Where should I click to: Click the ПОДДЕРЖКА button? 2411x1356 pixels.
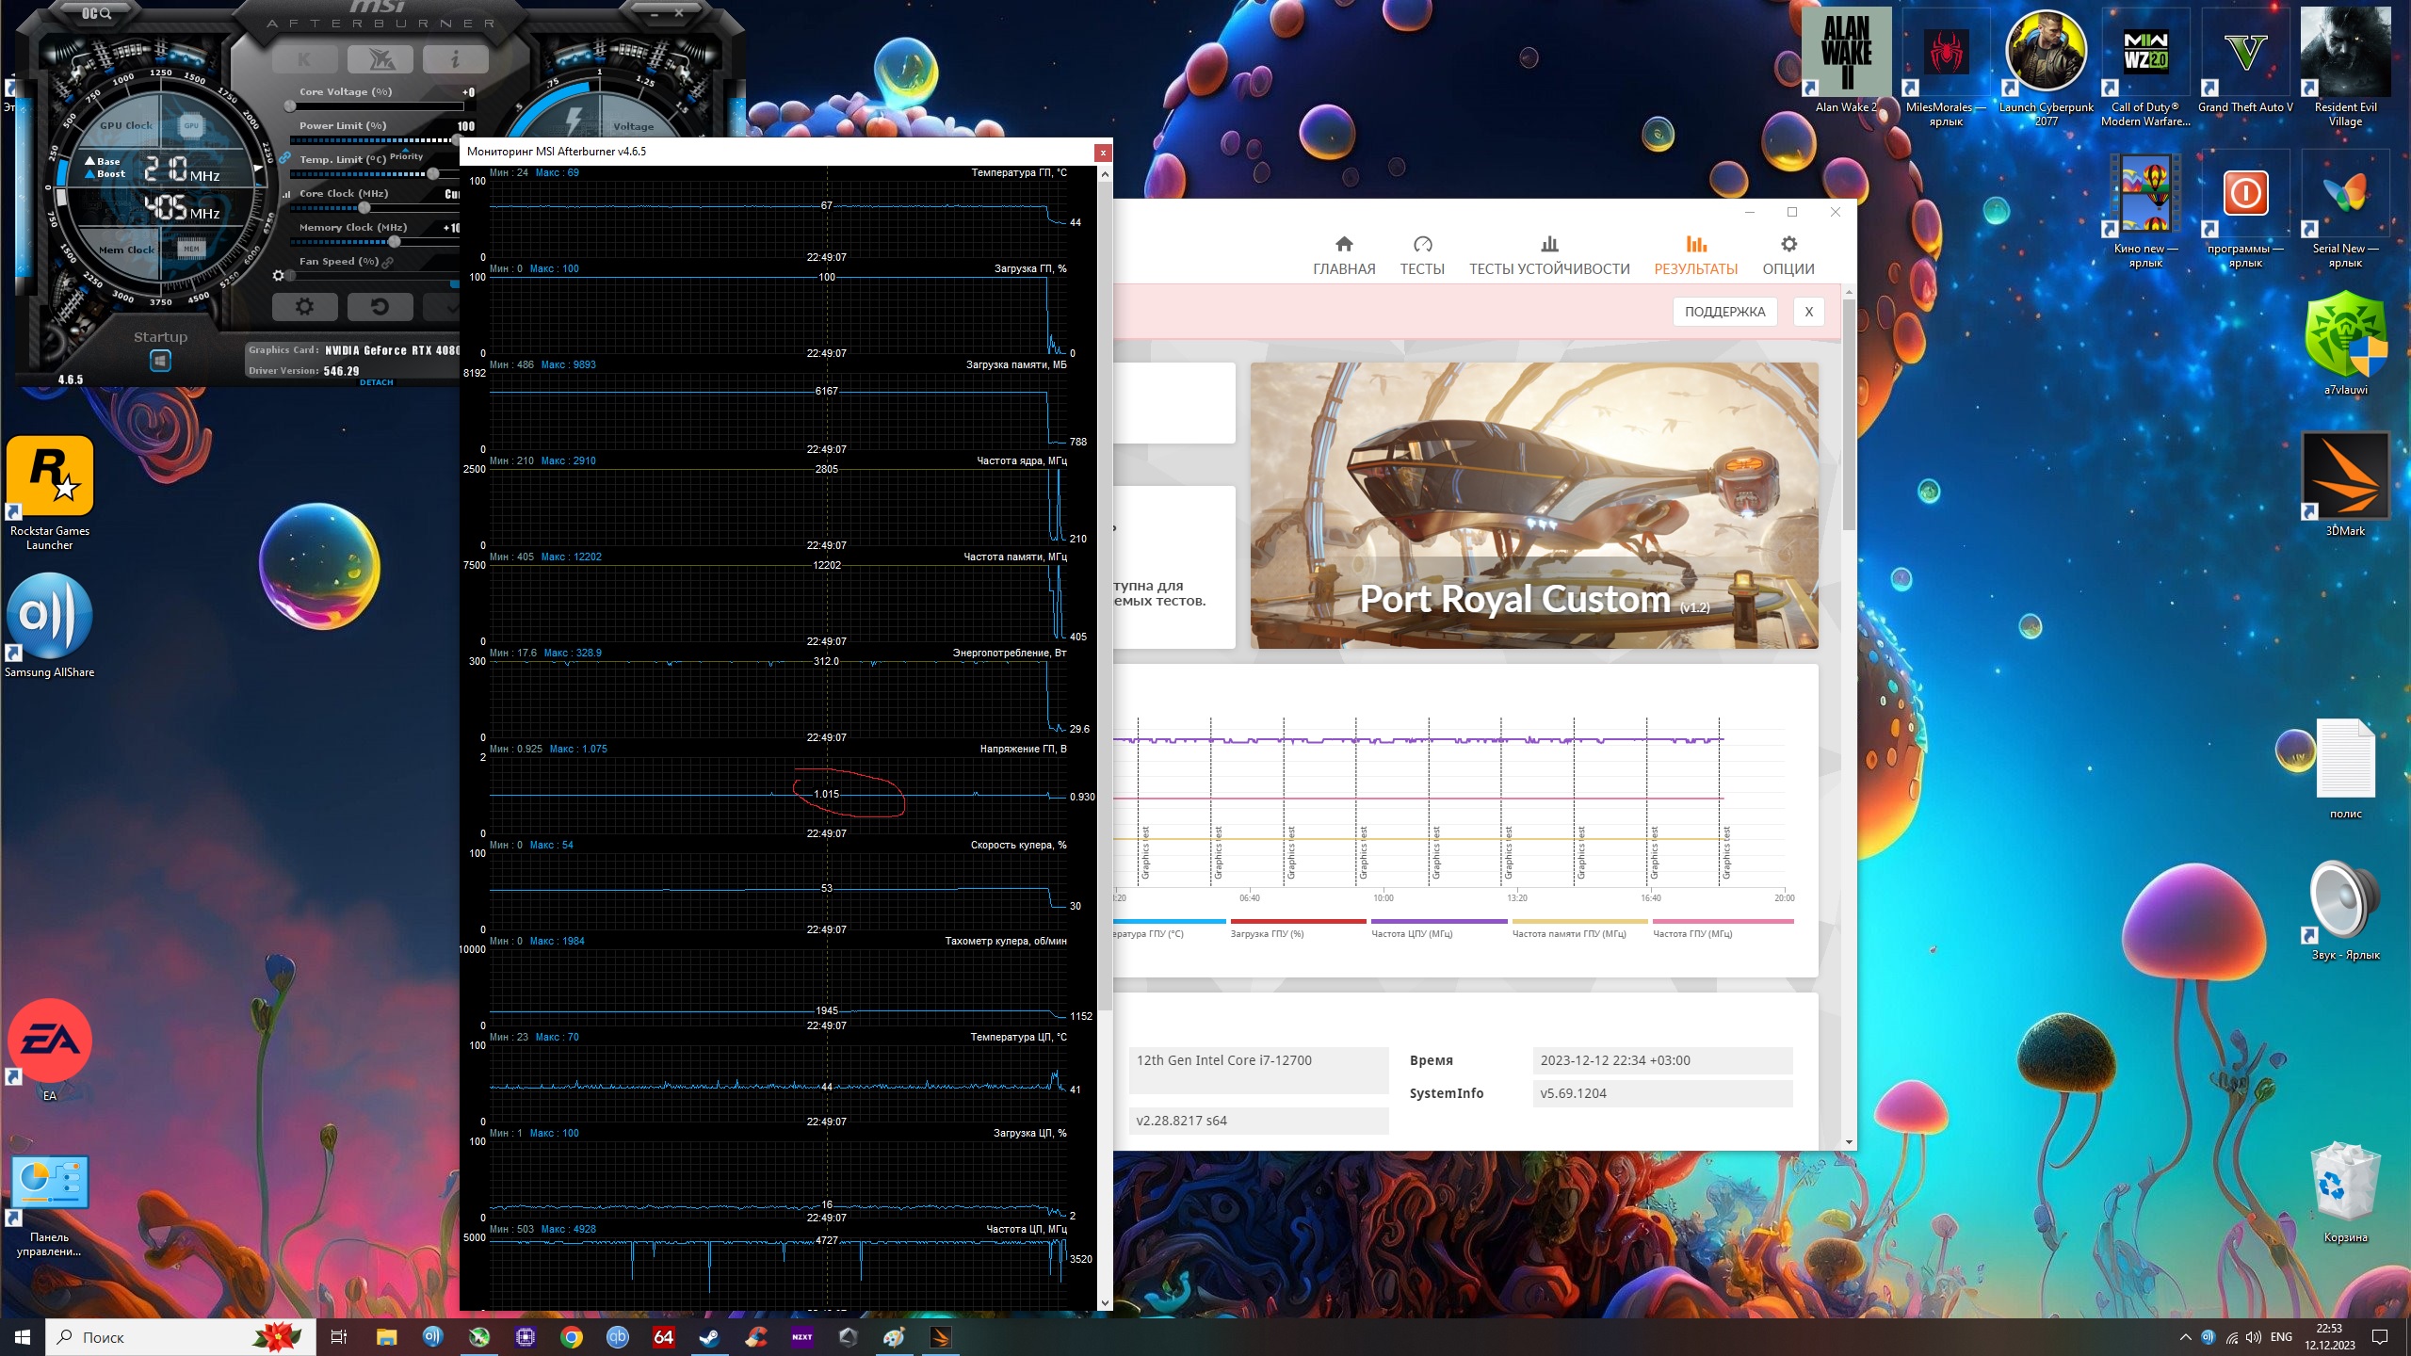[x=1724, y=312]
